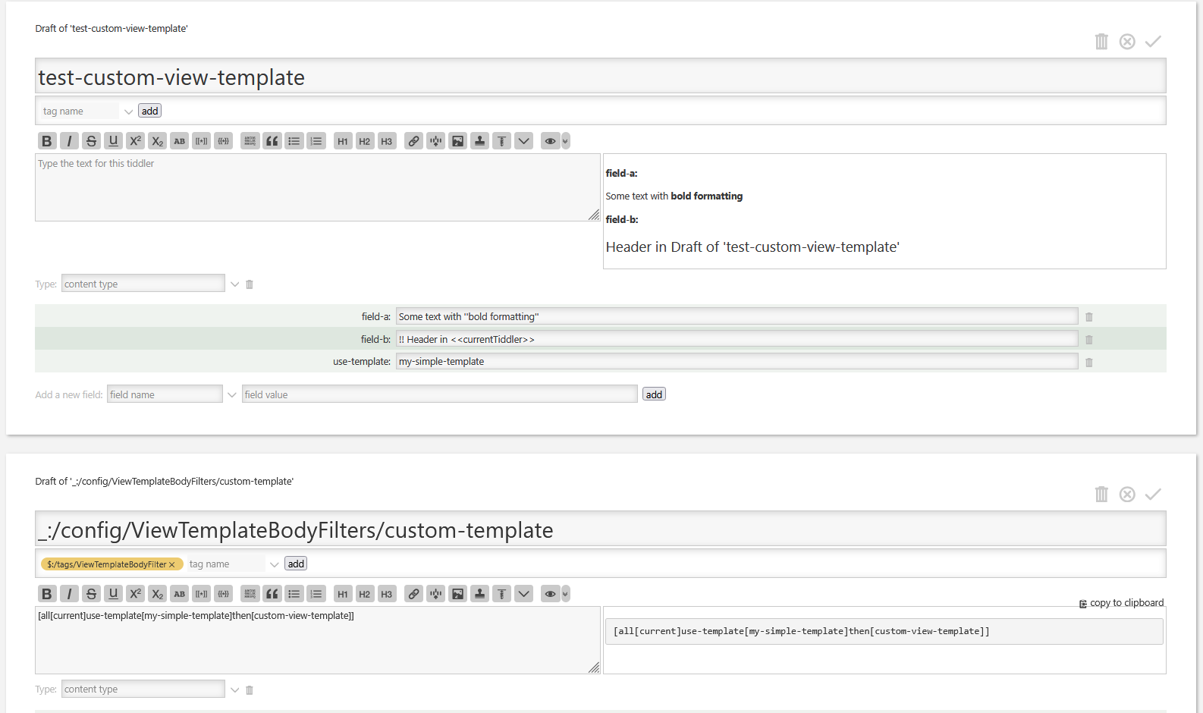The height and width of the screenshot is (713, 1203).
Task: Open excise tool in custom-template toolbar
Action: [x=435, y=594]
